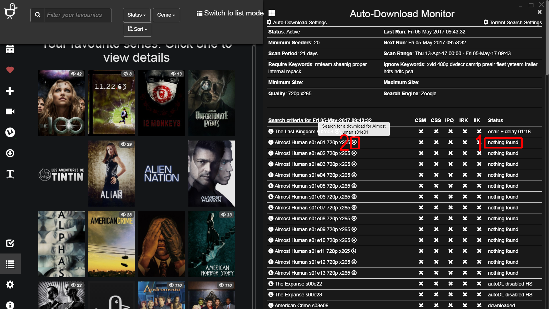Screen dimensions: 549x309
Task: Open the Andromeda poster
Action: [162, 295]
